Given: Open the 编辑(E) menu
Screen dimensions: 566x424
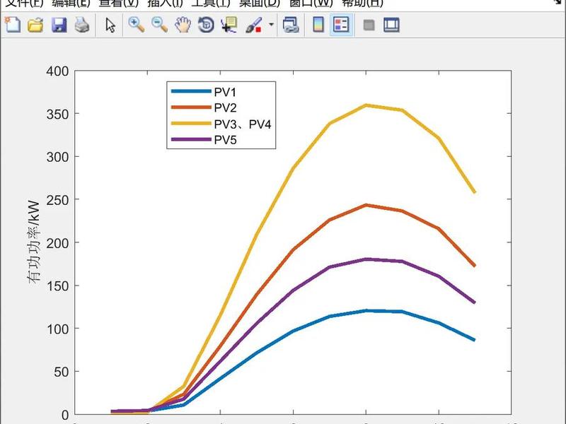Looking at the screenshot, I should [x=71, y=4].
